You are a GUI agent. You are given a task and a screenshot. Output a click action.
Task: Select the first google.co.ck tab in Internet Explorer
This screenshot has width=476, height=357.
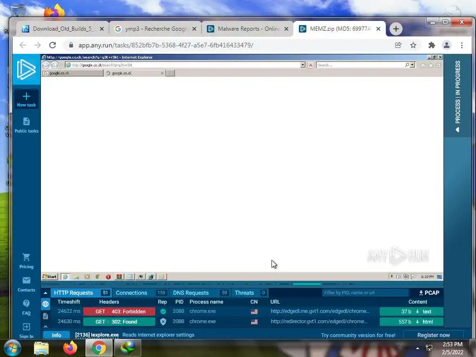coord(72,73)
